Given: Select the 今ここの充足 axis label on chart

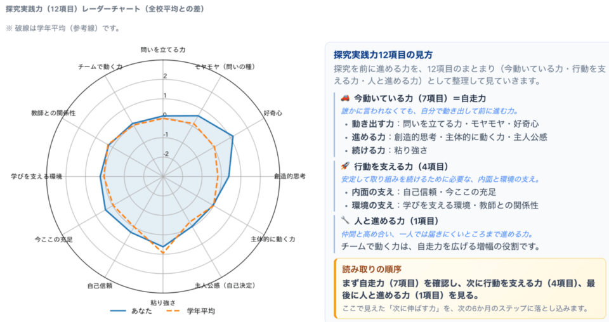Looking at the screenshot, I should coord(53,240).
